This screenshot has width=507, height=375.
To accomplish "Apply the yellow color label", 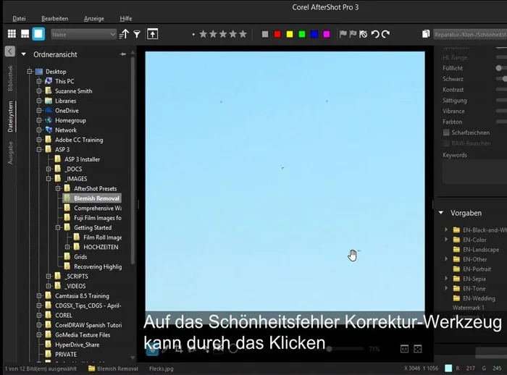I will coord(290,34).
